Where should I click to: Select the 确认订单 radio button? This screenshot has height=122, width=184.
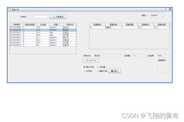(x=84, y=67)
